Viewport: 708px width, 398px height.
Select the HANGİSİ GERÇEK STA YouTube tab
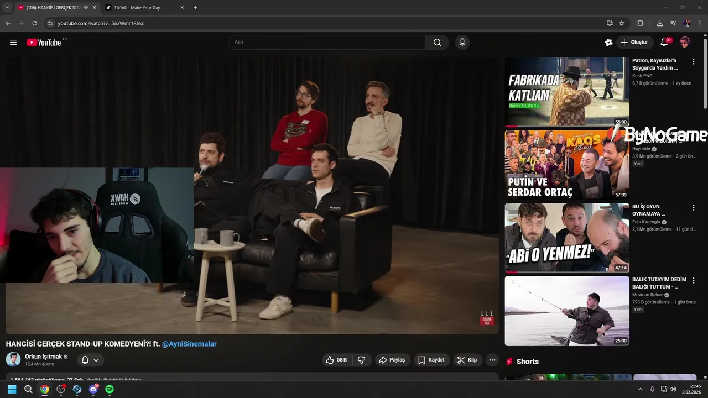(x=53, y=8)
